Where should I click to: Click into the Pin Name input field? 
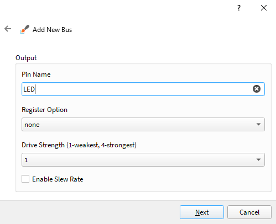[x=143, y=89]
